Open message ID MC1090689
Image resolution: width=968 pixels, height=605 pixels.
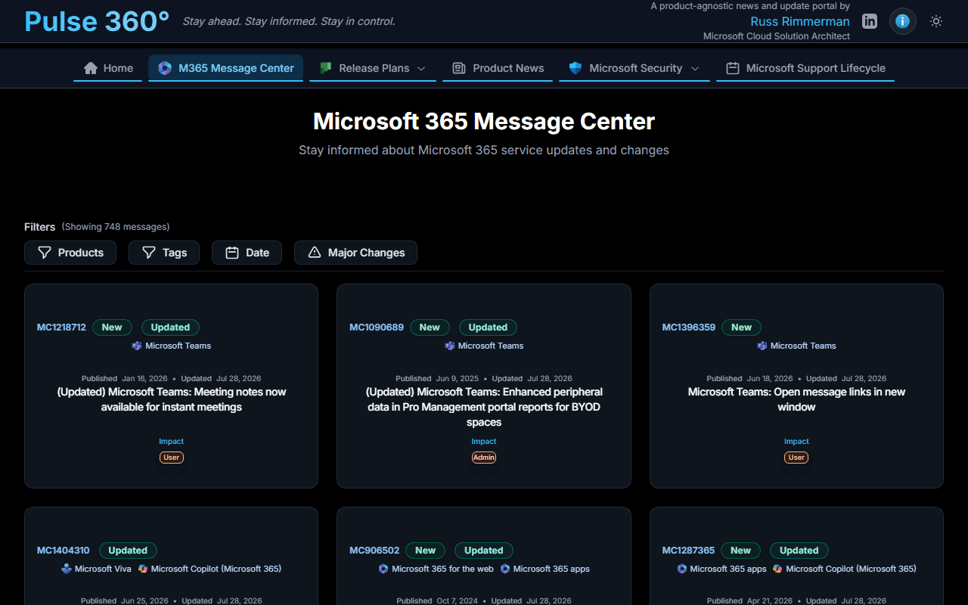coord(377,327)
